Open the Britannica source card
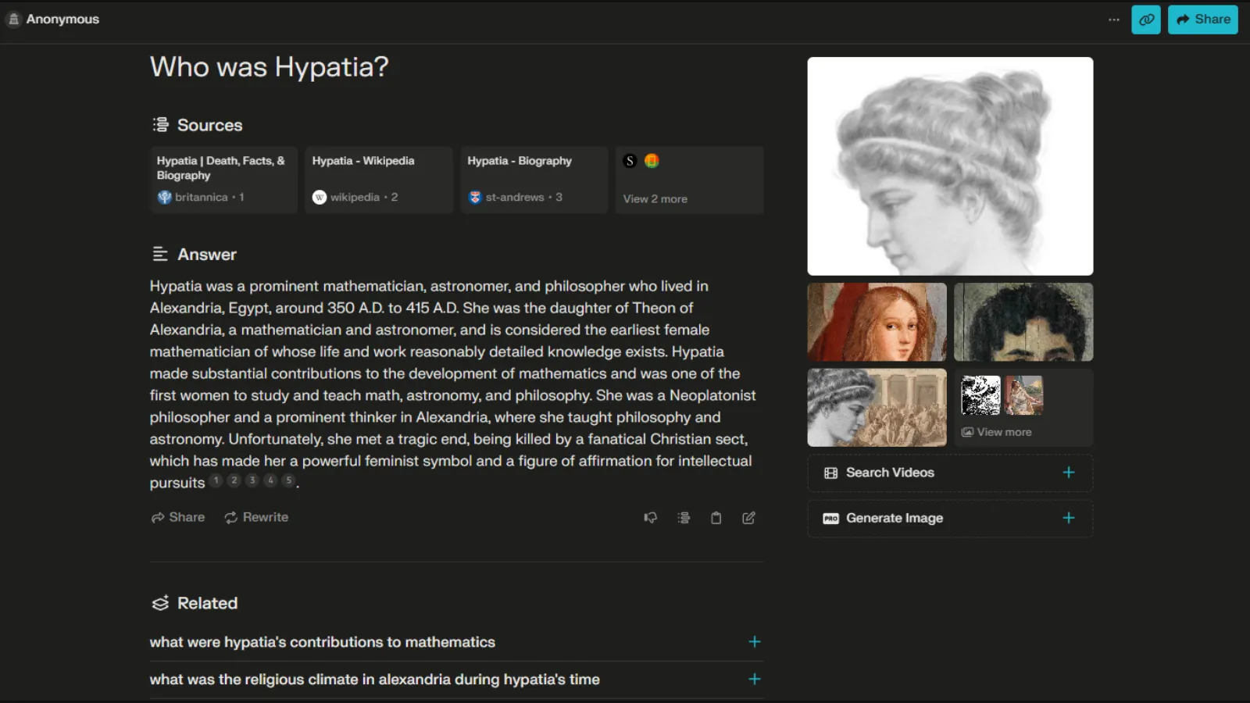The image size is (1250, 703). [x=223, y=180]
